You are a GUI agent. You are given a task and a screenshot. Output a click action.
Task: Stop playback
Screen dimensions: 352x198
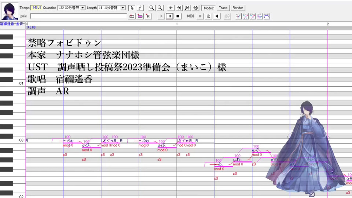coord(177,16)
